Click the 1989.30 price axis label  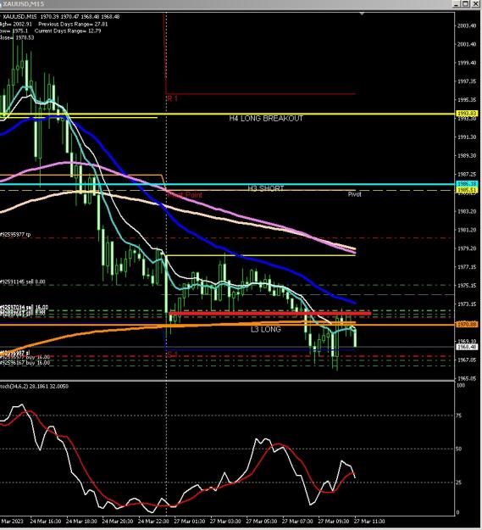[466, 156]
